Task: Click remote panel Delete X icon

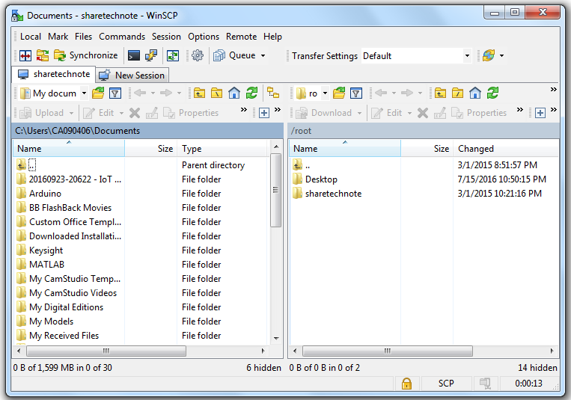Action: click(422, 113)
